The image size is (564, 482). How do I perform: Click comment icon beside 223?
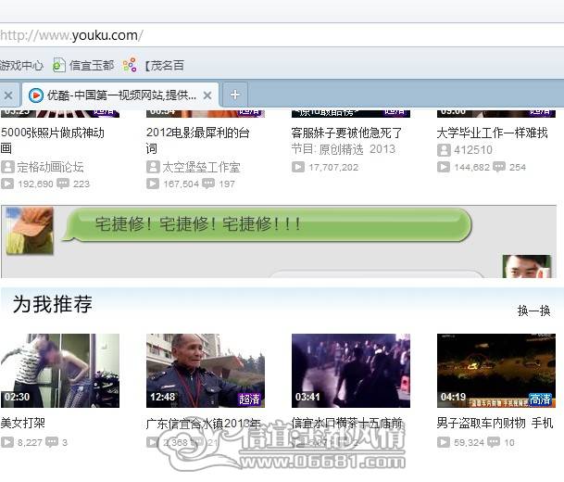pyautogui.click(x=63, y=184)
